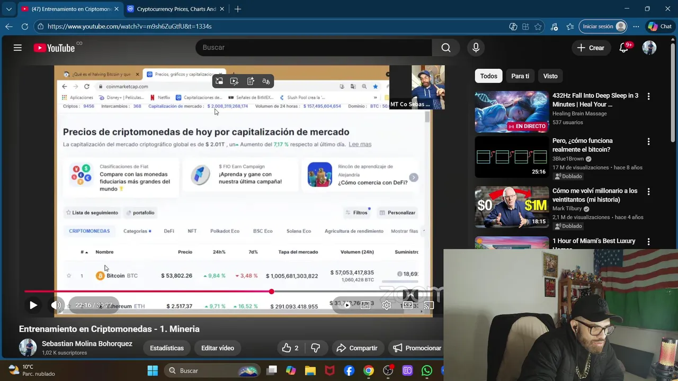Viewport: 678px width, 381px height.
Task: View site information lock icon
Action: (x=41, y=26)
